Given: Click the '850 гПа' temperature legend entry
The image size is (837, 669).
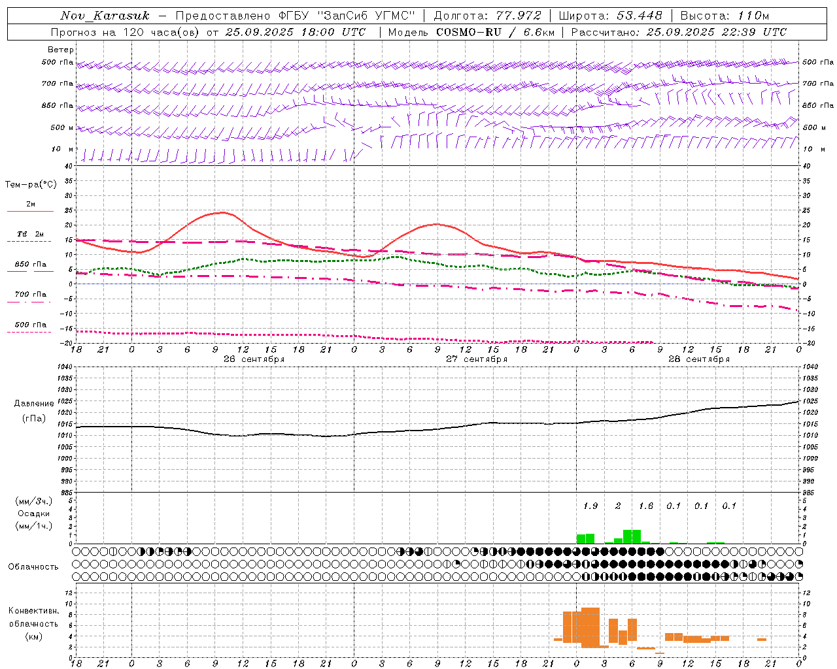Looking at the screenshot, I should 31,265.
